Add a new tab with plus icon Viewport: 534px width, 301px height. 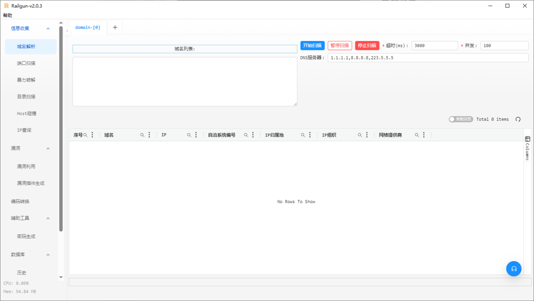tap(115, 27)
